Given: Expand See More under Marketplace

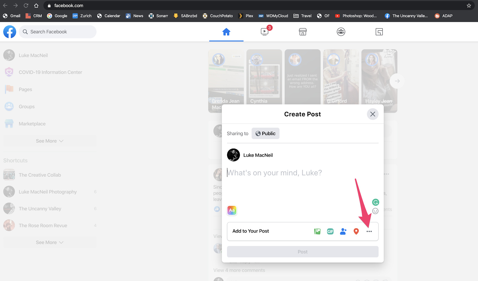Looking at the screenshot, I should point(50,141).
